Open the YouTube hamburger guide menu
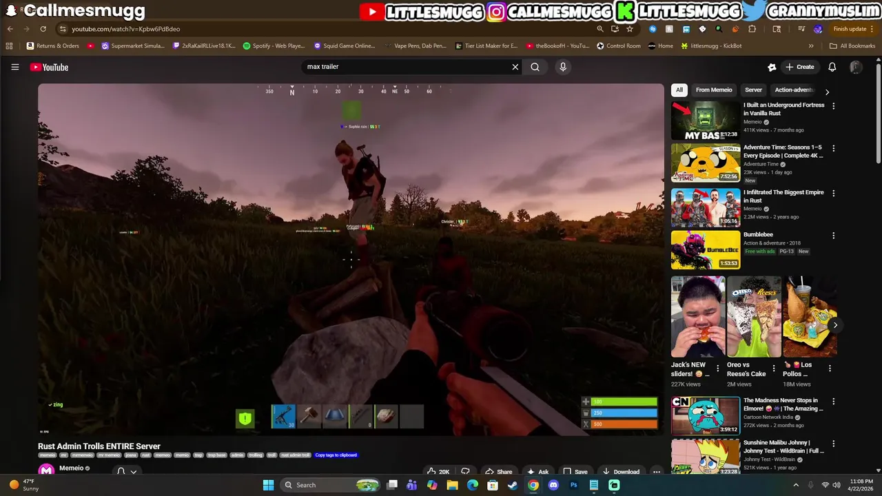 click(x=14, y=67)
